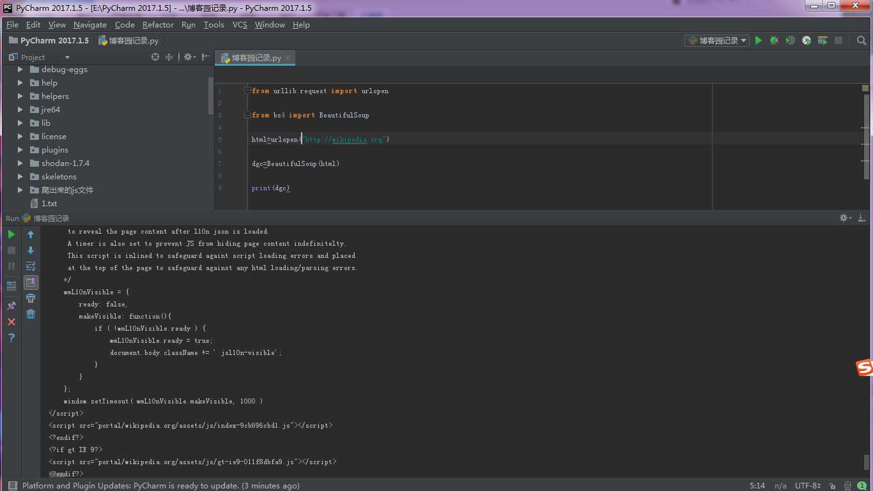Expand helpers folder

(x=20, y=96)
